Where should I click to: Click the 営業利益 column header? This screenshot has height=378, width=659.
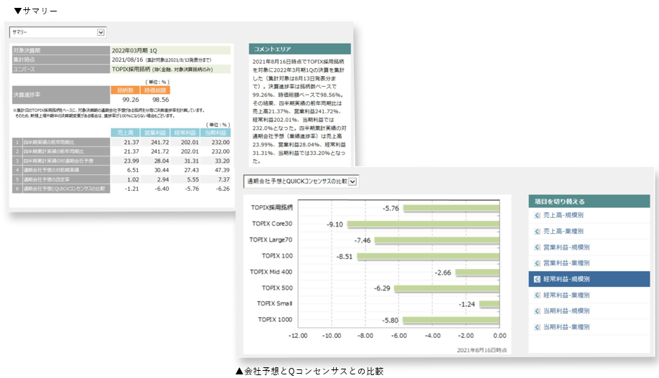click(x=155, y=133)
